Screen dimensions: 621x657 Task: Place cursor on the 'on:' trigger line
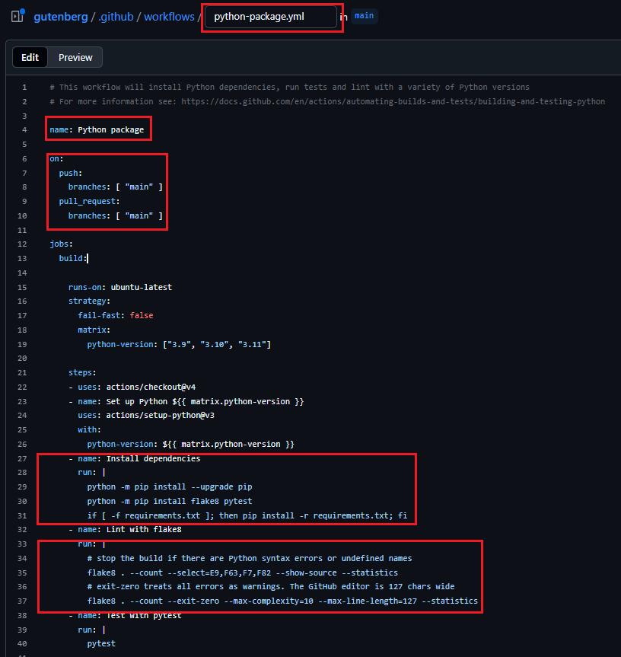tap(57, 158)
